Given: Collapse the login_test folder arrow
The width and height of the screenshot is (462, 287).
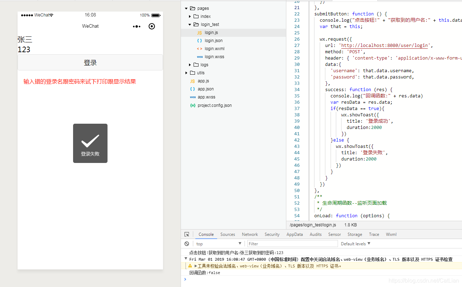Looking at the screenshot, I should 190,24.
